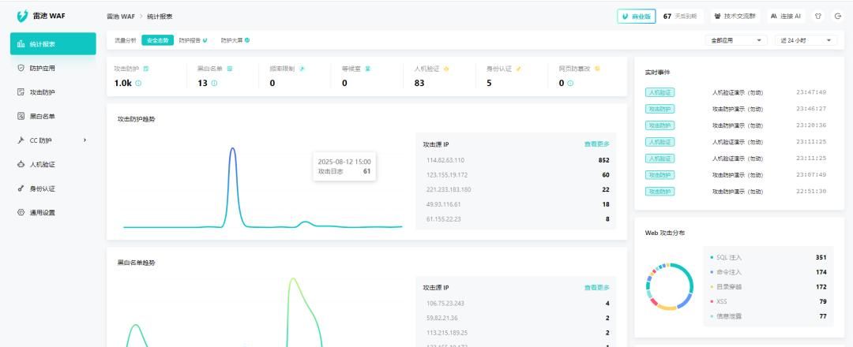Click the icon next to 频率限制 stat title
This screenshot has width=853, height=347.
pyautogui.click(x=302, y=69)
